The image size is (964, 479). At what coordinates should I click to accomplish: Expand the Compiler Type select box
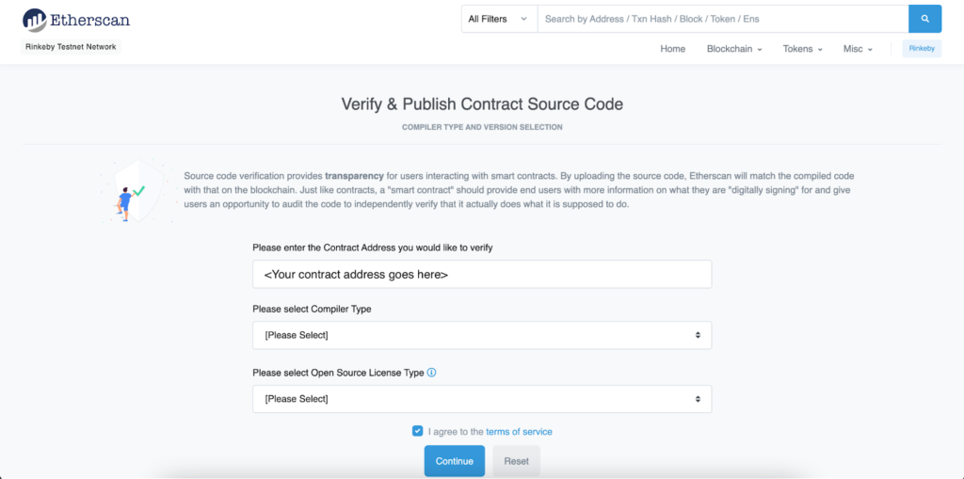[481, 335]
